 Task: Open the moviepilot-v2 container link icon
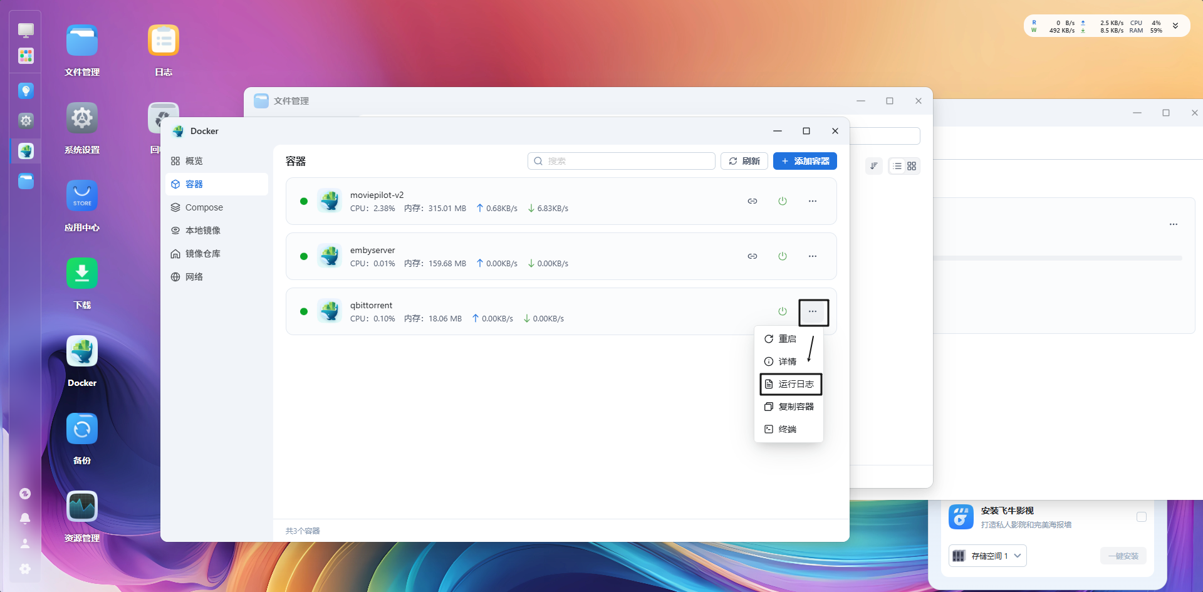tap(752, 201)
